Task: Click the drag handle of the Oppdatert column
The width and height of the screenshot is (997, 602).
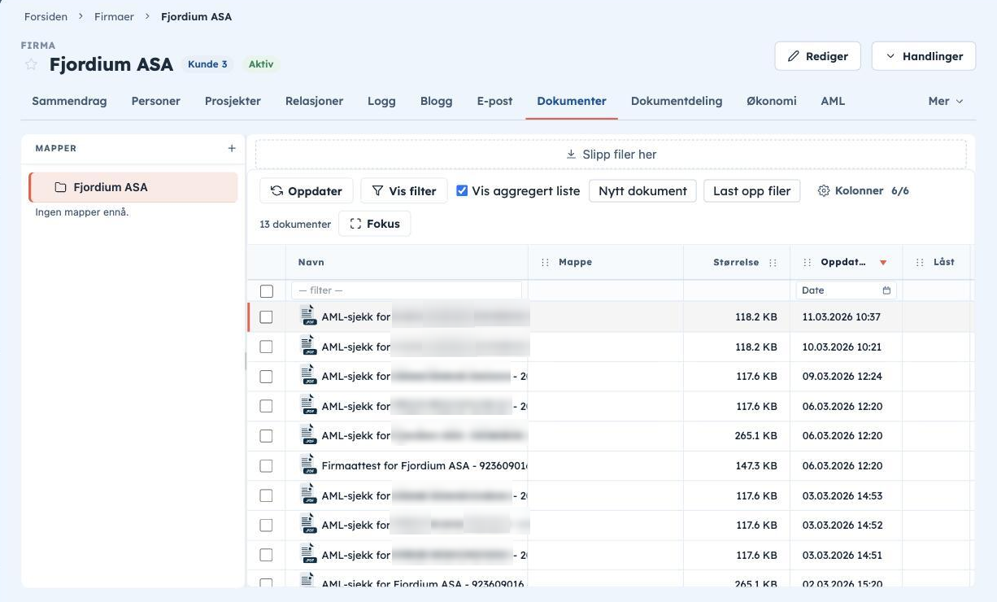Action: (808, 263)
